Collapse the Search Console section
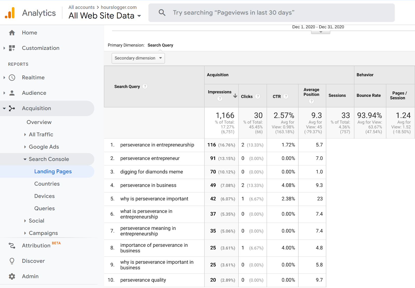Image resolution: width=415 pixels, height=288 pixels. click(25, 159)
